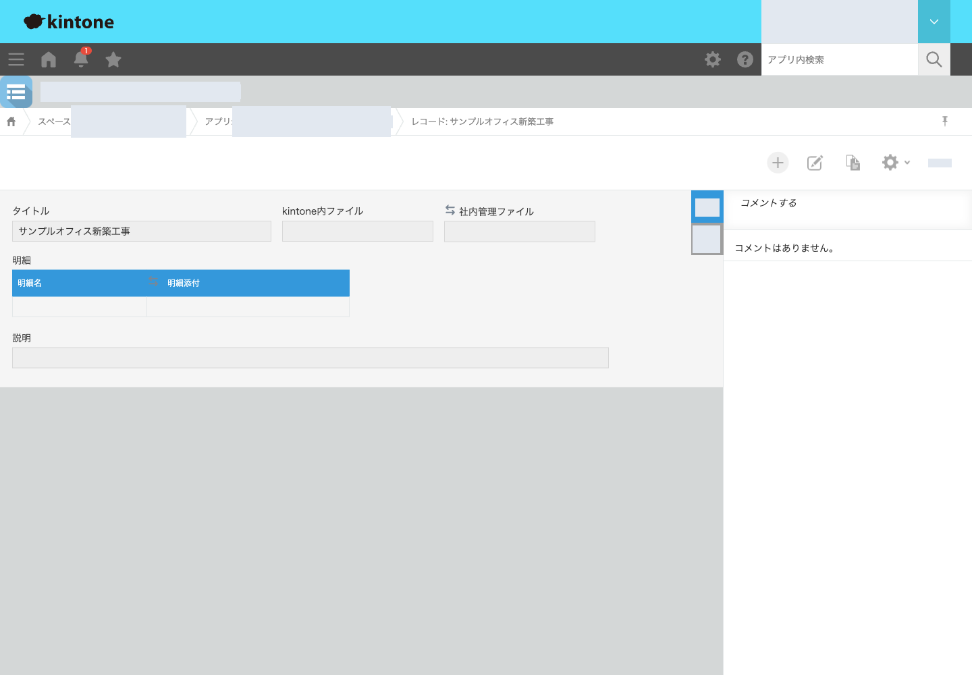Click the 説明 field box

tap(310, 358)
